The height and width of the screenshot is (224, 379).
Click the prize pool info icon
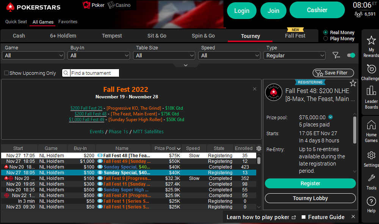click(330, 117)
